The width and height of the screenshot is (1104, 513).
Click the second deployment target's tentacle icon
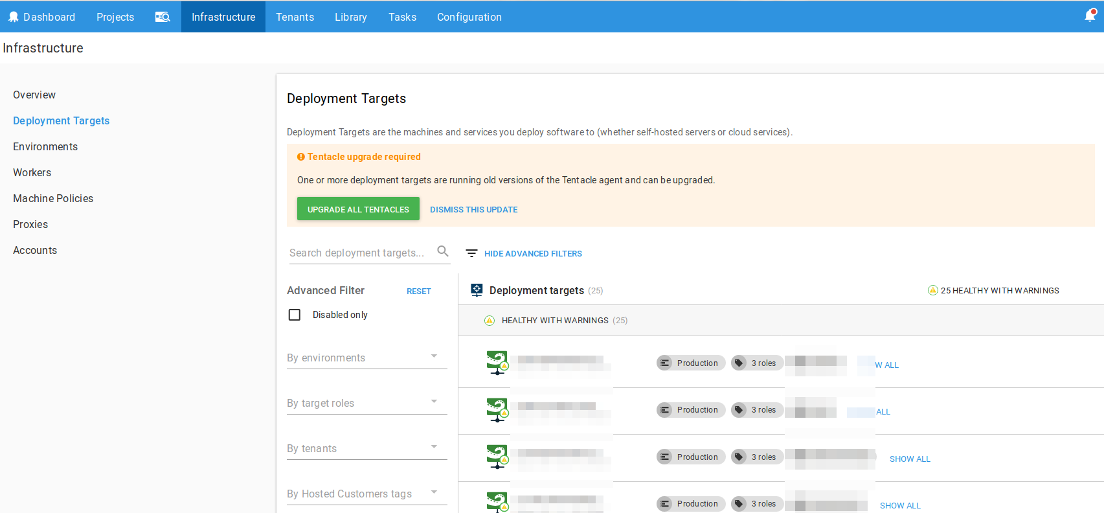click(x=497, y=410)
